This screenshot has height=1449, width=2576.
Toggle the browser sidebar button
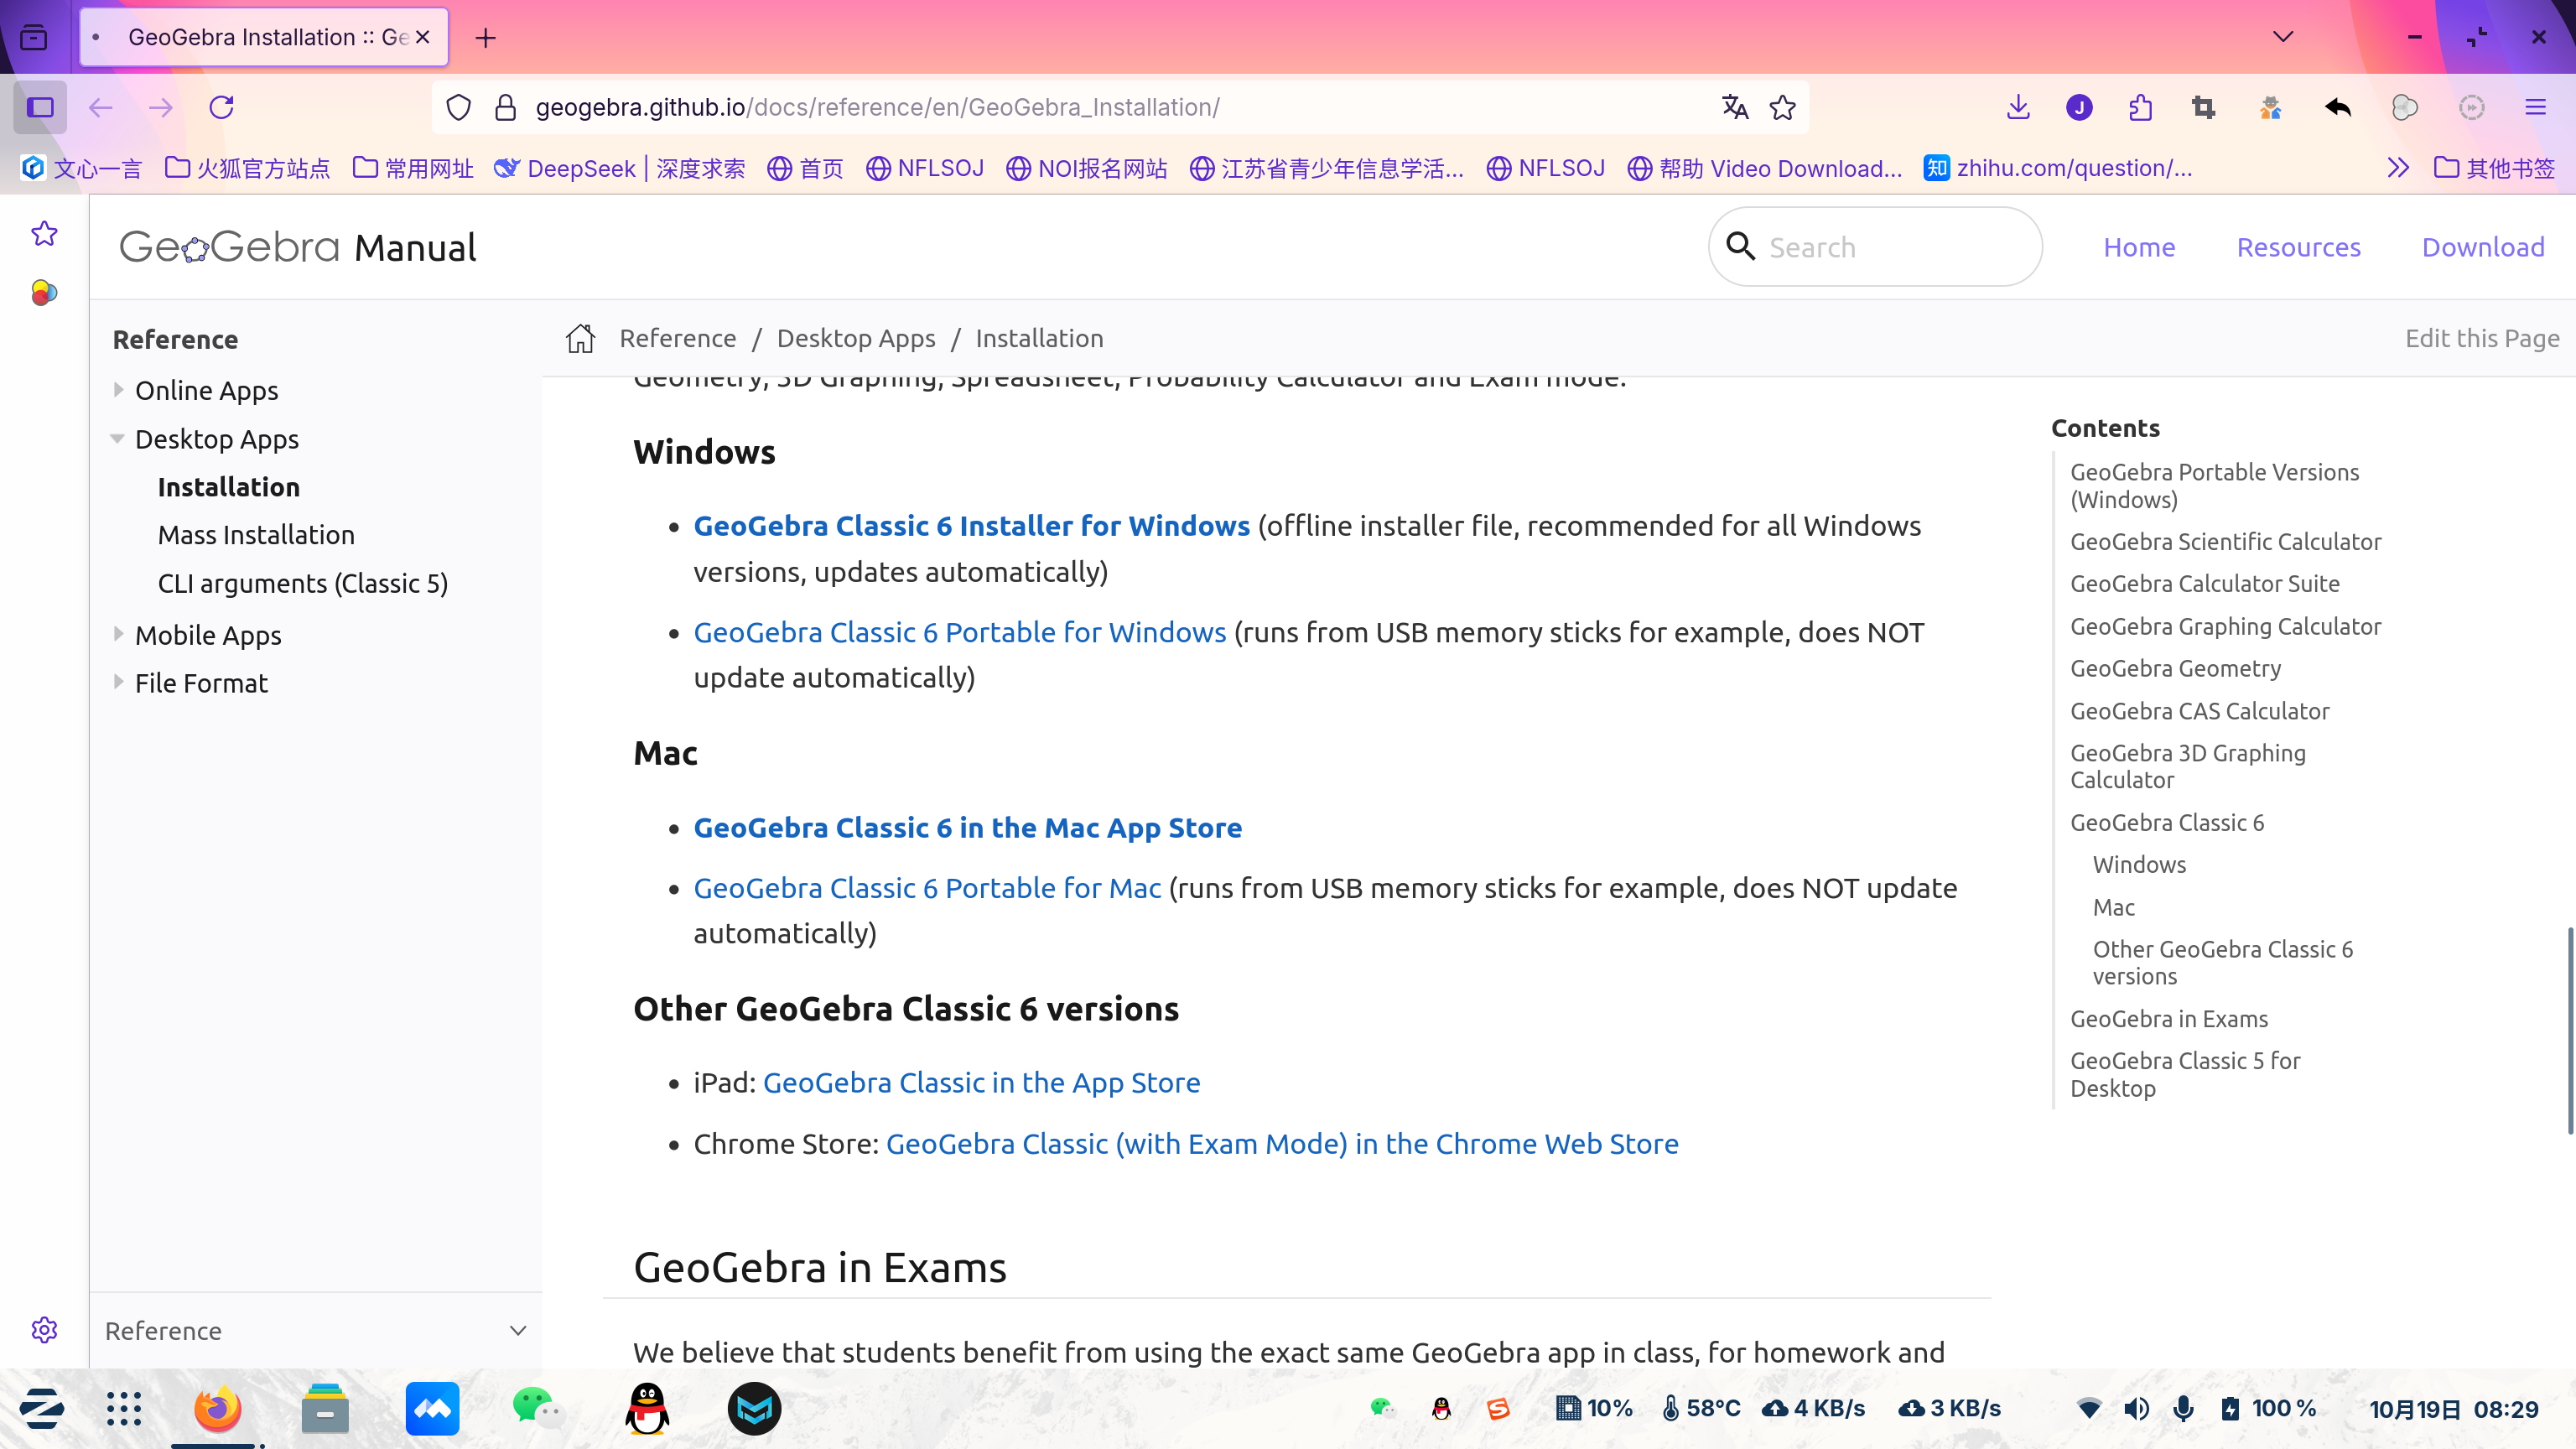coord(40,107)
